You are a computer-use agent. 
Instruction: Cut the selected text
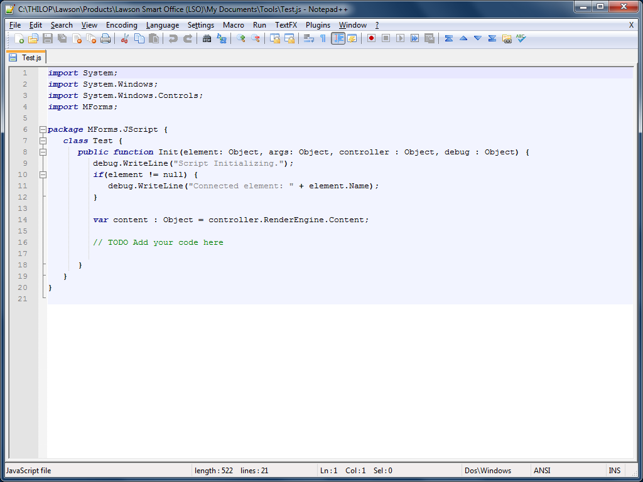[x=125, y=38]
